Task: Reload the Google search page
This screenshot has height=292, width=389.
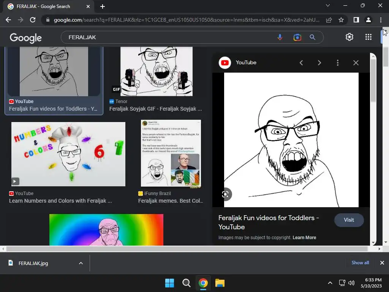Action: coord(33,20)
